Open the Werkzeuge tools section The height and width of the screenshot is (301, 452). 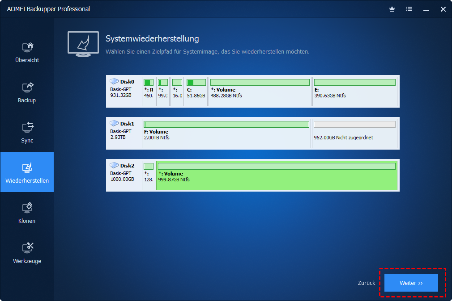pos(27,253)
